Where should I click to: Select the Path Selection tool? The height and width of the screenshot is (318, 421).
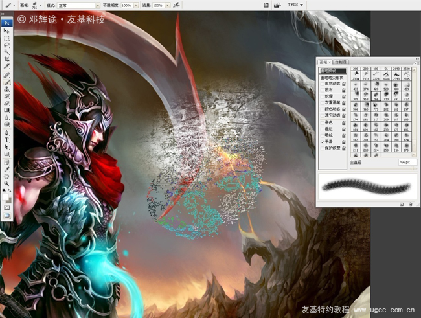[x=6, y=147]
